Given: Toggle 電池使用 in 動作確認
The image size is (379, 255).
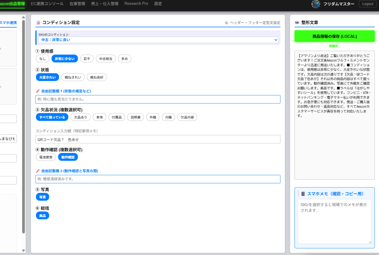Looking at the screenshot, I should point(46,157).
